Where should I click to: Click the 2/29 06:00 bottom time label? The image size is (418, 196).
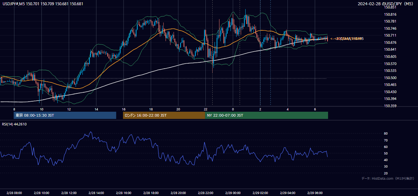coord(315,193)
